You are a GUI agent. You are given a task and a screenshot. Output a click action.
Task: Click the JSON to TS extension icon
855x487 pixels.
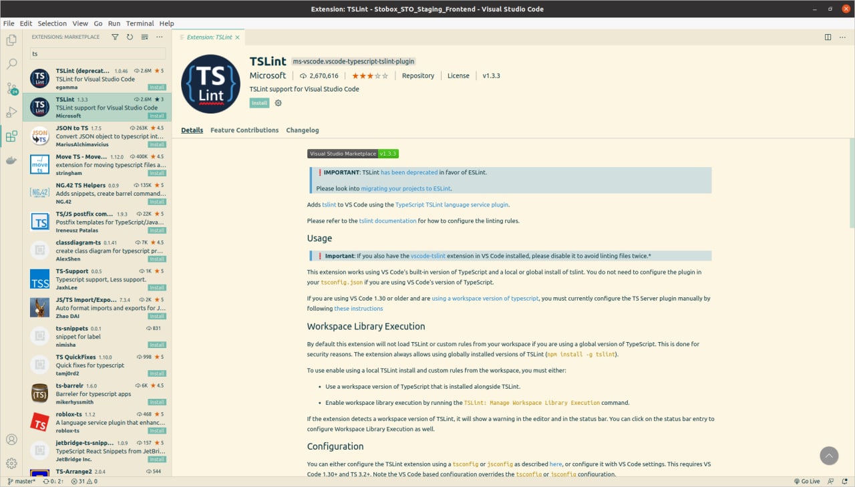(x=40, y=136)
